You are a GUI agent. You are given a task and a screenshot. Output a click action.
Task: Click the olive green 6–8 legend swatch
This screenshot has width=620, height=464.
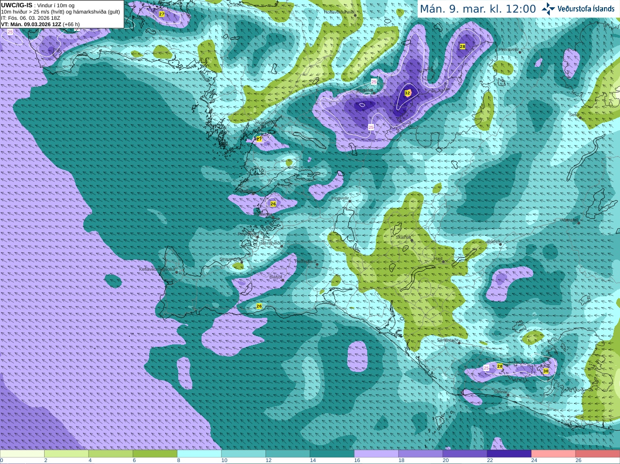click(155, 454)
